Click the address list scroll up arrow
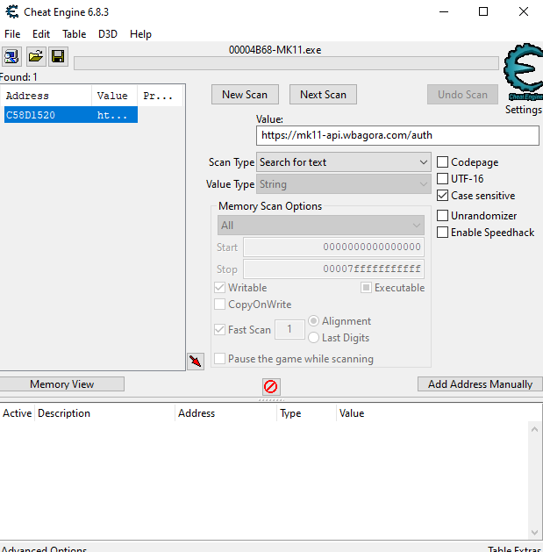 click(x=534, y=429)
